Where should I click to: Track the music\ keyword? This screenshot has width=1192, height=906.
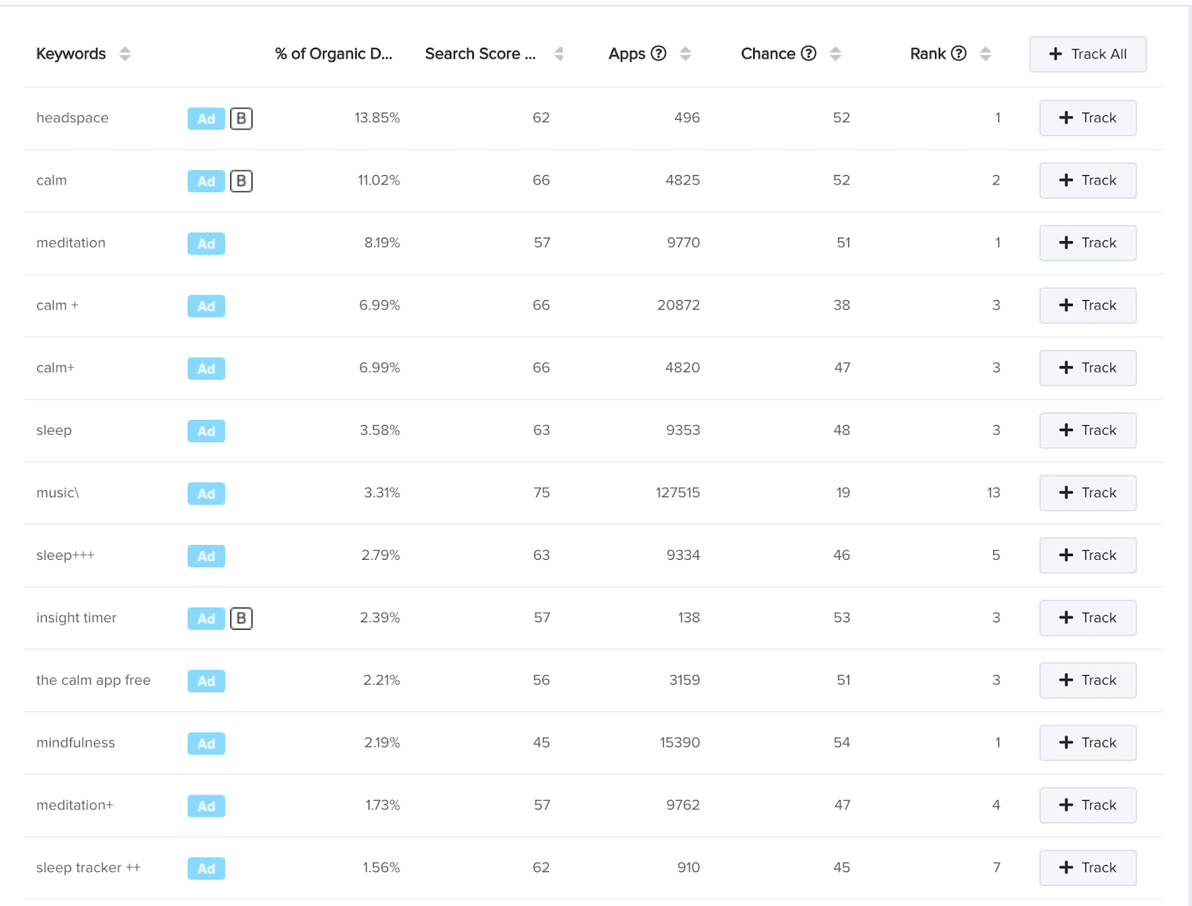click(x=1088, y=493)
